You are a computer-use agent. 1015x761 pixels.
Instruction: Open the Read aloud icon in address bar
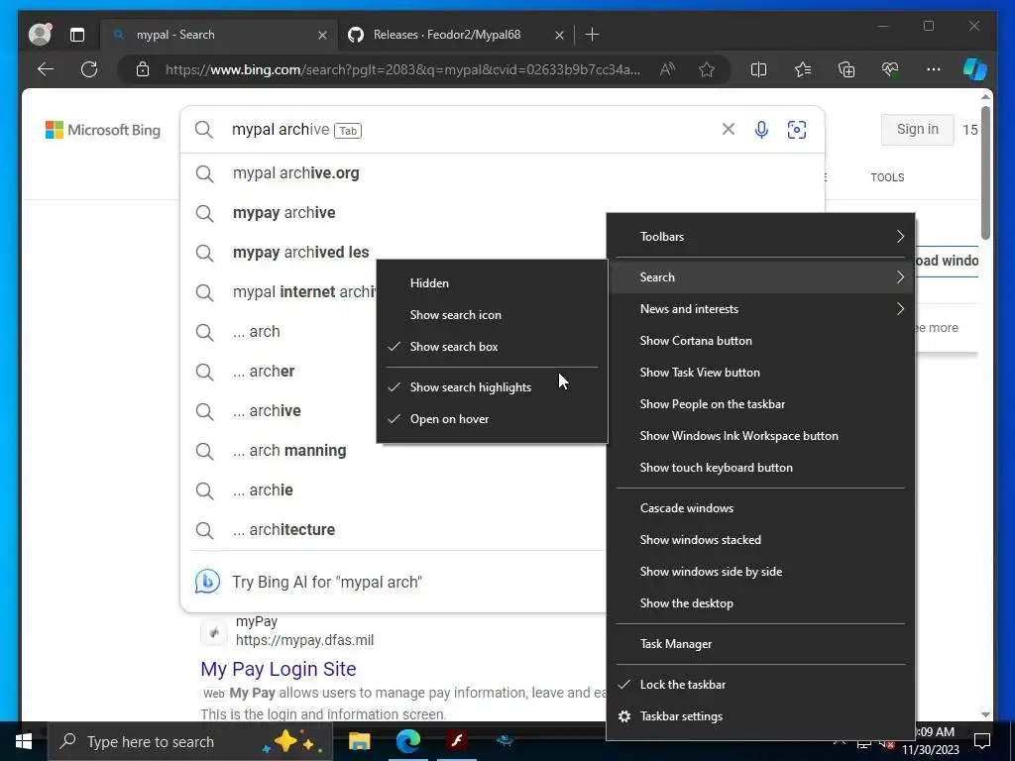tap(667, 69)
